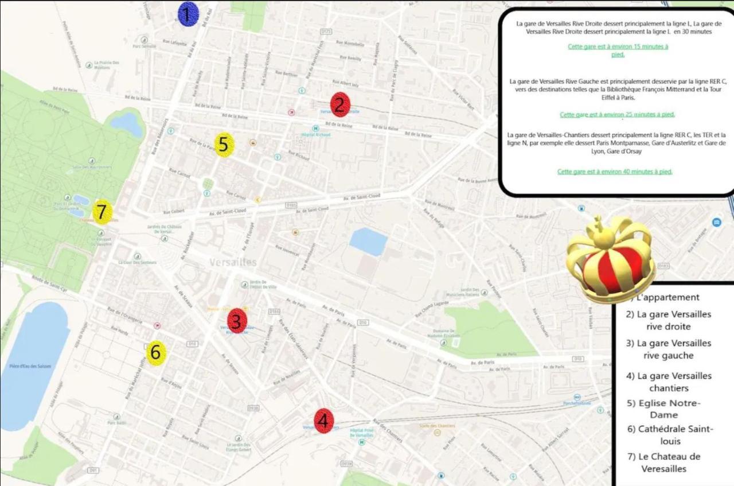This screenshot has width=734, height=486.
Task: Click yellow marker 7 at the Château
Action: click(x=102, y=212)
